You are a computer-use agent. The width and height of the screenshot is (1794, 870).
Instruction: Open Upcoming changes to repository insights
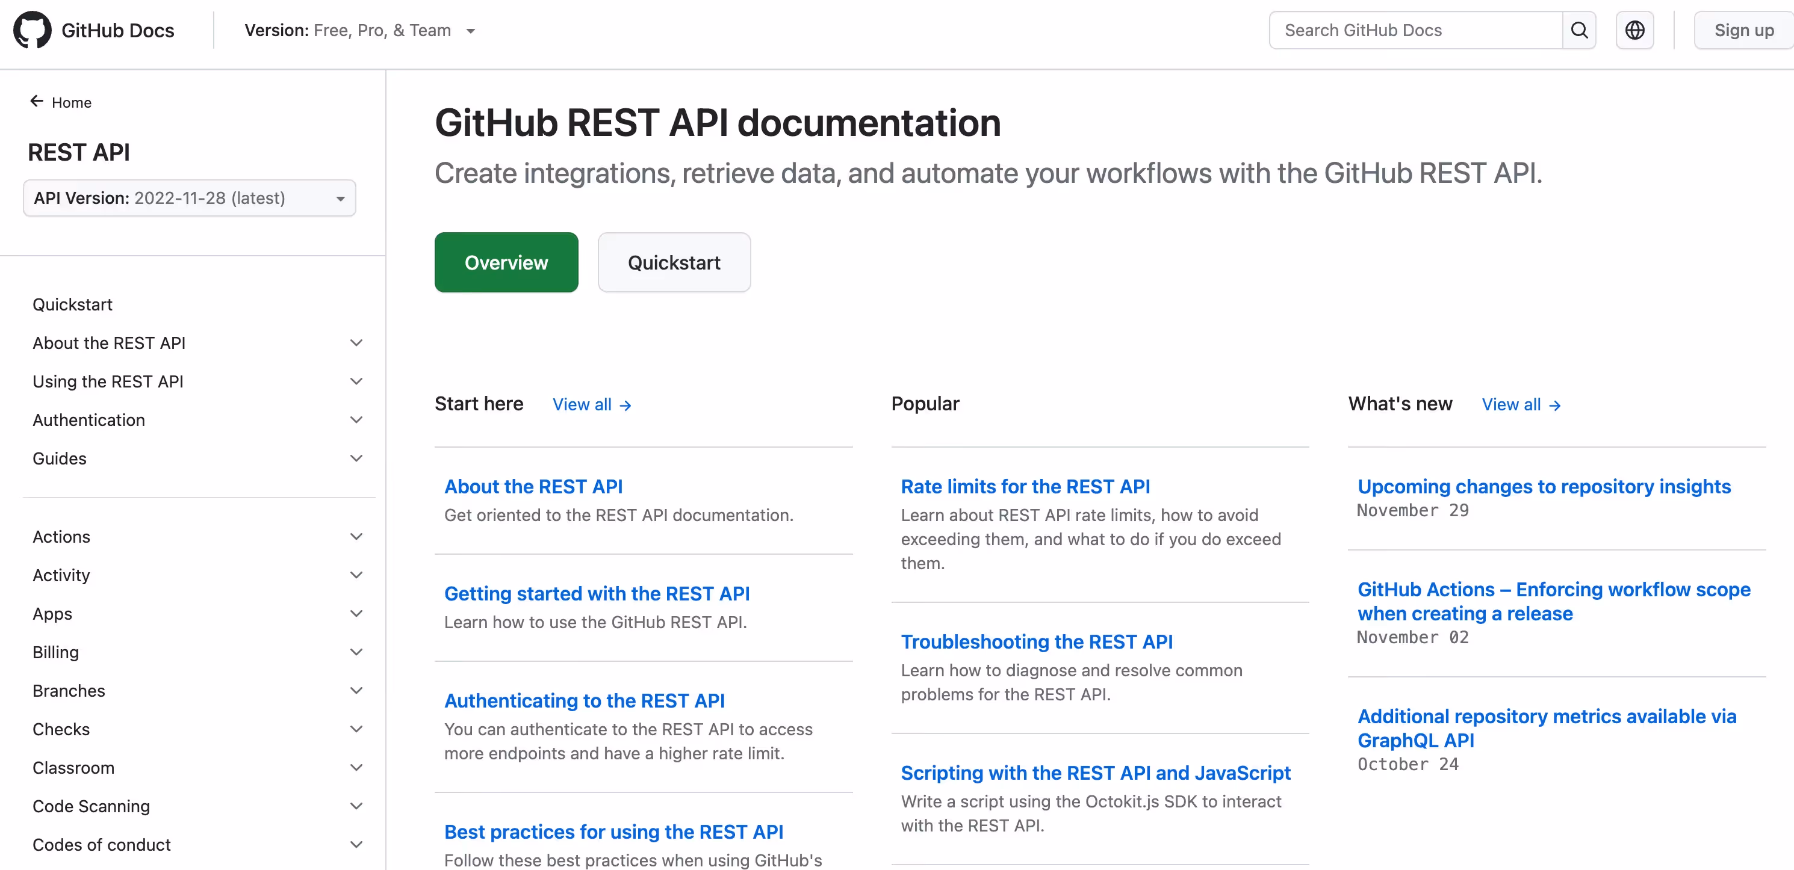click(1544, 487)
